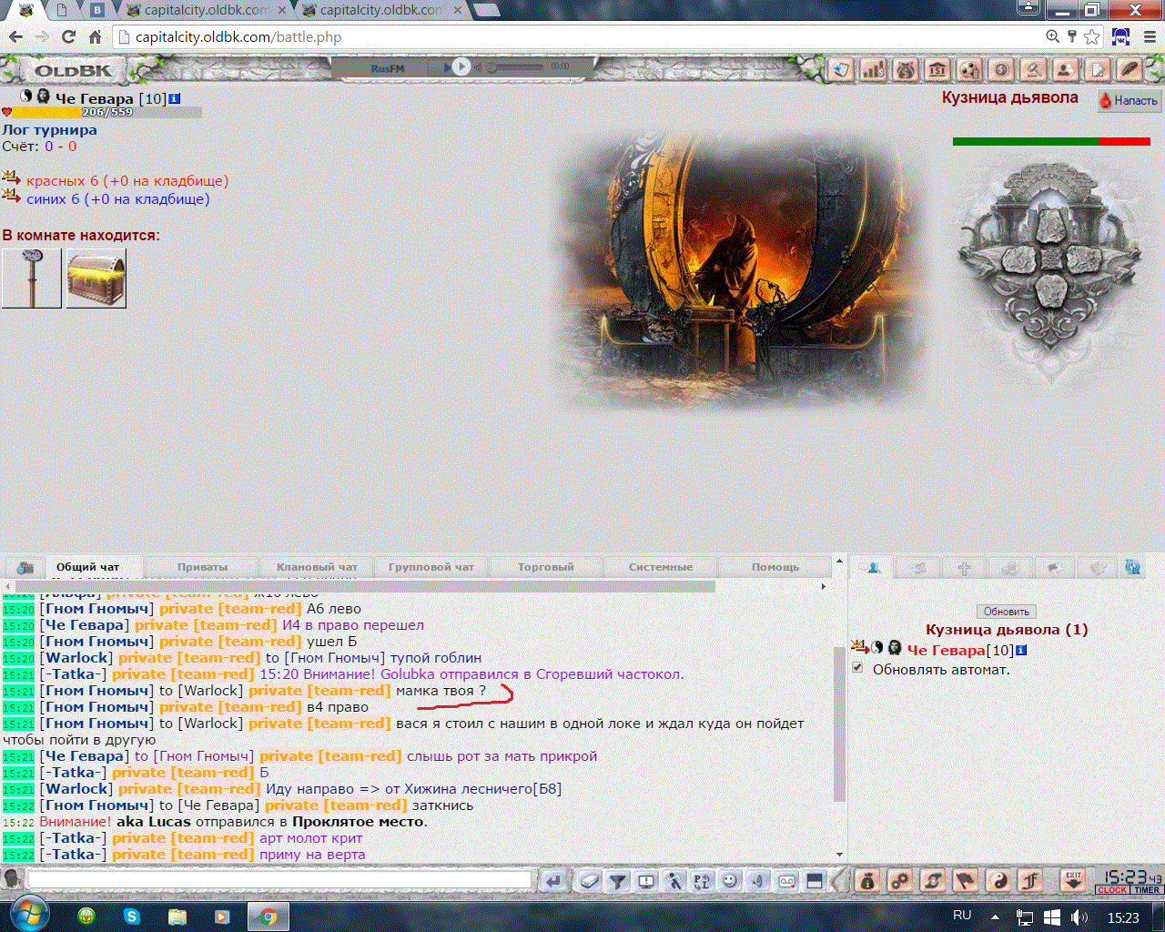Play the RusFM radio player
The width and height of the screenshot is (1165, 932).
[461, 66]
